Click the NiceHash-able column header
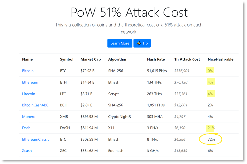 click(221, 59)
